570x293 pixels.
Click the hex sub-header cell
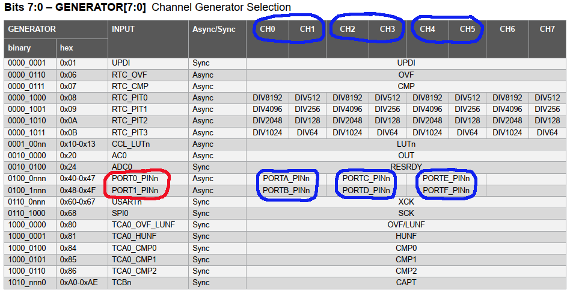coord(82,48)
